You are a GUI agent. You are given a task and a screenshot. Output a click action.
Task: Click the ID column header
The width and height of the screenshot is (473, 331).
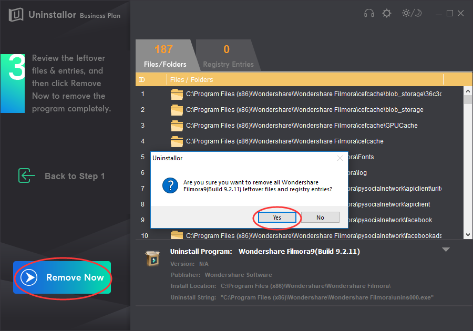(151, 79)
